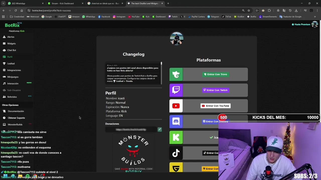Click the green Kick platform icon tile
This screenshot has width=321, height=180.
tap(176, 137)
